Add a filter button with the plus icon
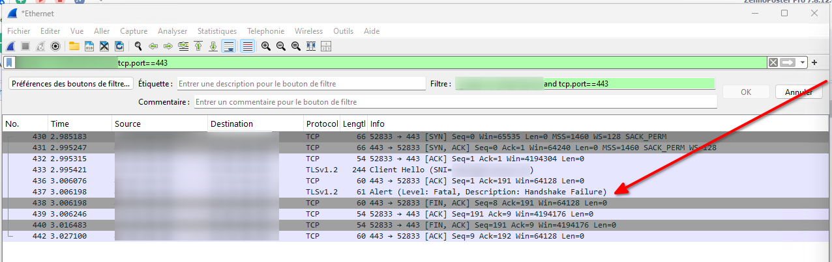The image size is (832, 262). (x=814, y=62)
